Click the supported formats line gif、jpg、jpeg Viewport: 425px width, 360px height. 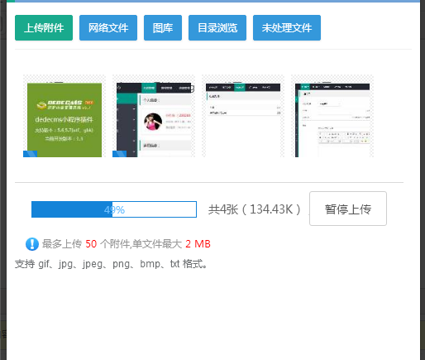click(x=112, y=264)
